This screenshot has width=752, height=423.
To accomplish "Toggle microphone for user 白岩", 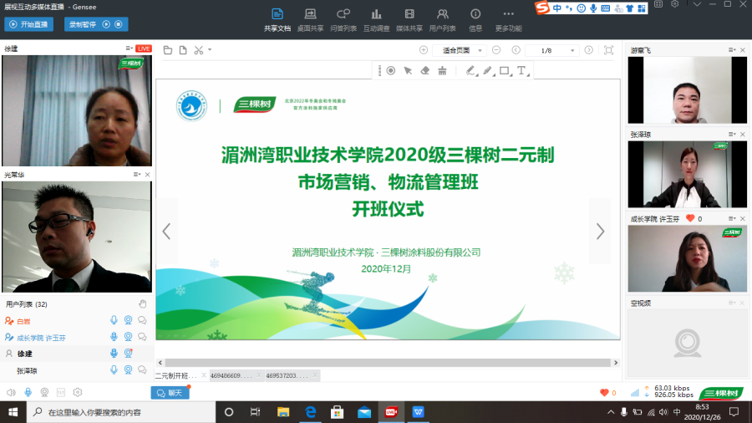I will point(114,320).
